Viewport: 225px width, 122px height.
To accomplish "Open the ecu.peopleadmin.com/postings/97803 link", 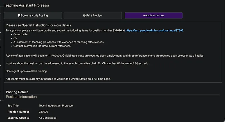I will (x=154, y=30).
